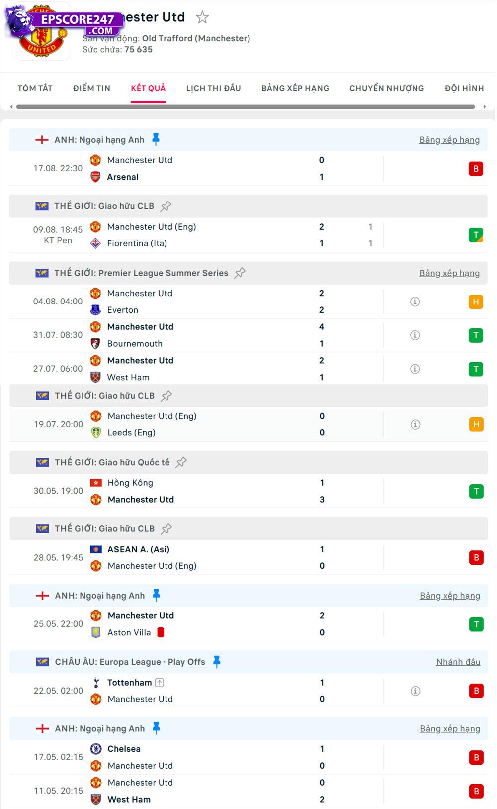The height and width of the screenshot is (809, 497).
Task: Open info icon for Tottenham Europa League match
Action: (415, 691)
